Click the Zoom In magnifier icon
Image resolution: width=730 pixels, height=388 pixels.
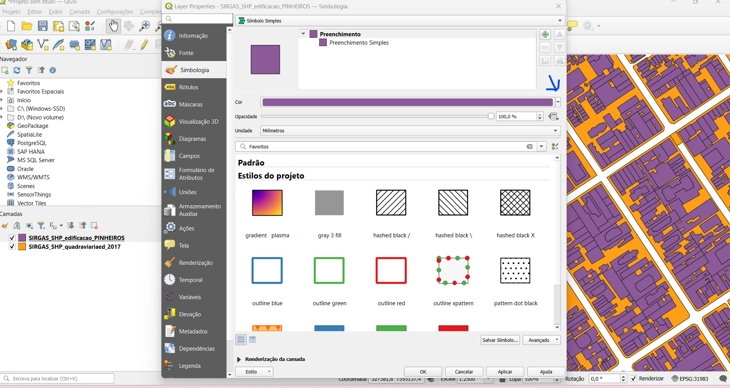tap(144, 26)
